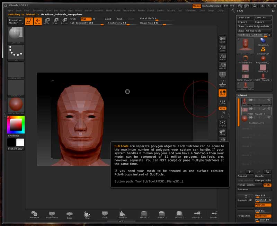Image resolution: width=277 pixels, height=226 pixels.
Task: Open the Alpha Off selector
Action: pos(16,71)
